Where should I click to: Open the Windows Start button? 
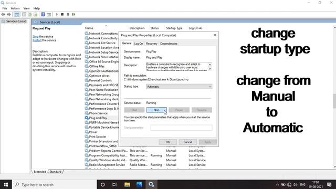click(x=6, y=184)
